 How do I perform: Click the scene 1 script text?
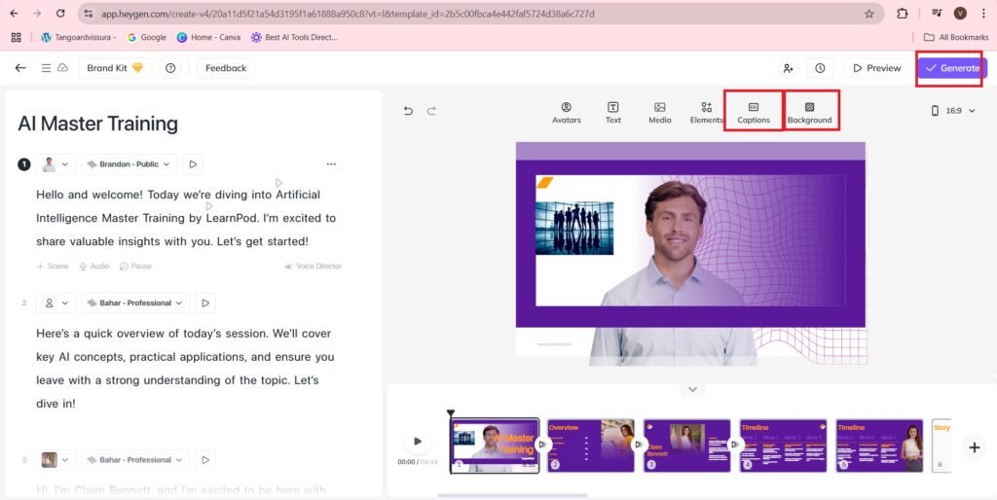[x=186, y=218]
